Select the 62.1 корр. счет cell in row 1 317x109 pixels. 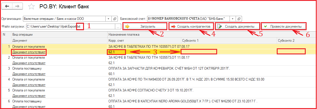116,52
